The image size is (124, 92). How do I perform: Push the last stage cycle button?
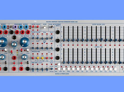tap(52, 58)
